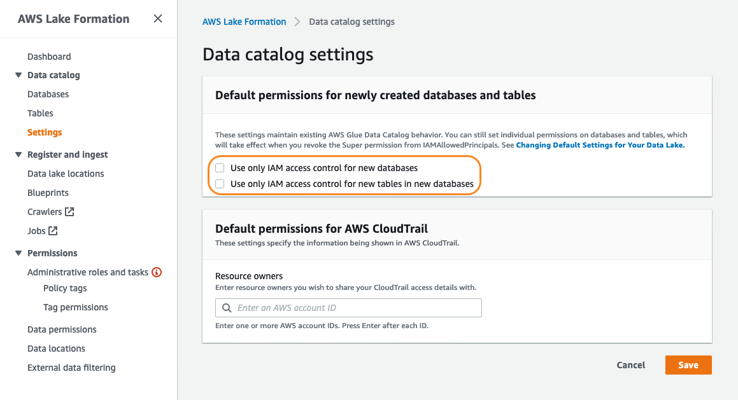Viewport: 738px width, 400px height.
Task: Click the Crawlers external link icon
Action: click(x=70, y=212)
